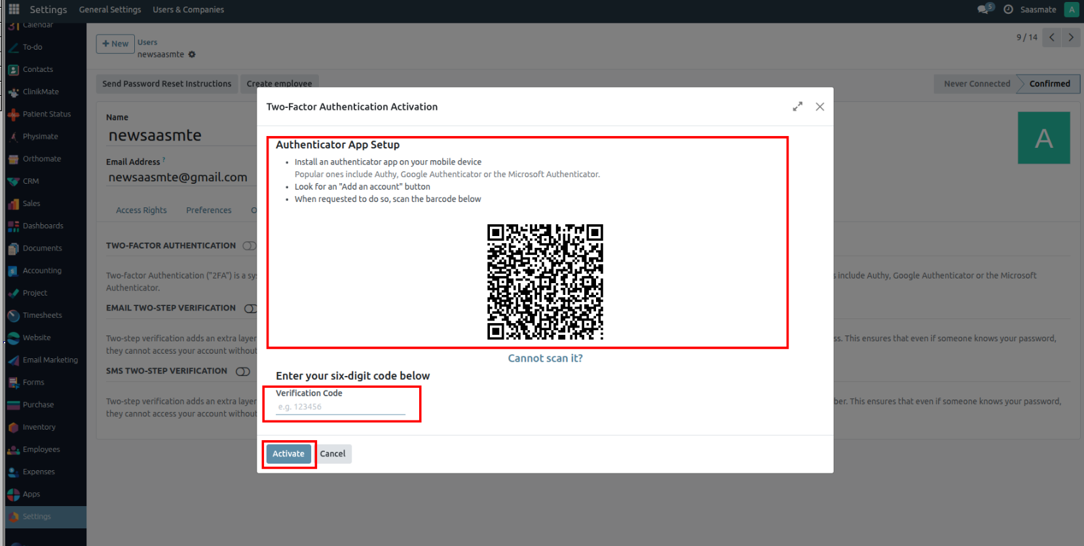Enable SMS Two-Step Verification toggle
Screen dimensions: 1084x546
pyautogui.click(x=243, y=371)
